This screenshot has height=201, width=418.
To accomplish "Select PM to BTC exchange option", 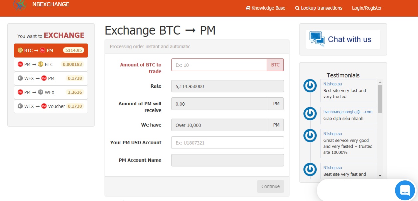I will (51, 64).
